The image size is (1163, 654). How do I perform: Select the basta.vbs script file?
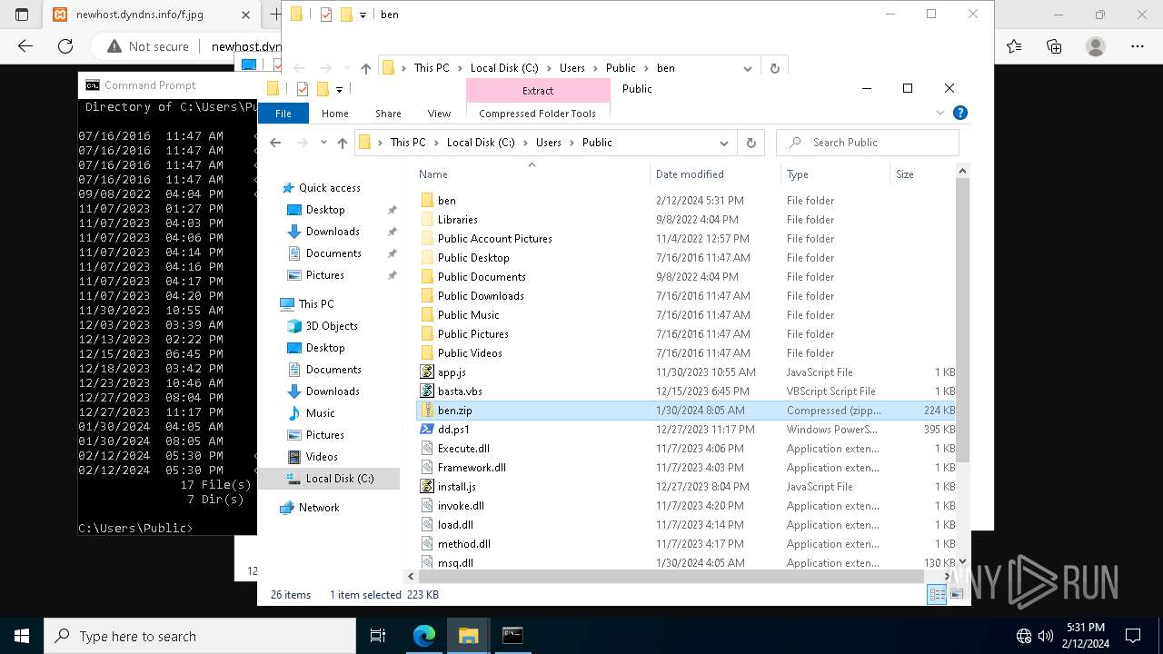click(460, 391)
